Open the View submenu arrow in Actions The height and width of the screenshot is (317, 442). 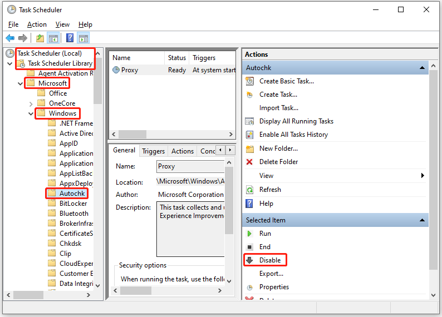(423, 176)
